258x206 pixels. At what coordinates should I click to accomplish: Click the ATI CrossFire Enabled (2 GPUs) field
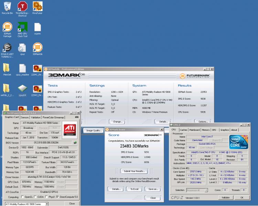[49, 192]
